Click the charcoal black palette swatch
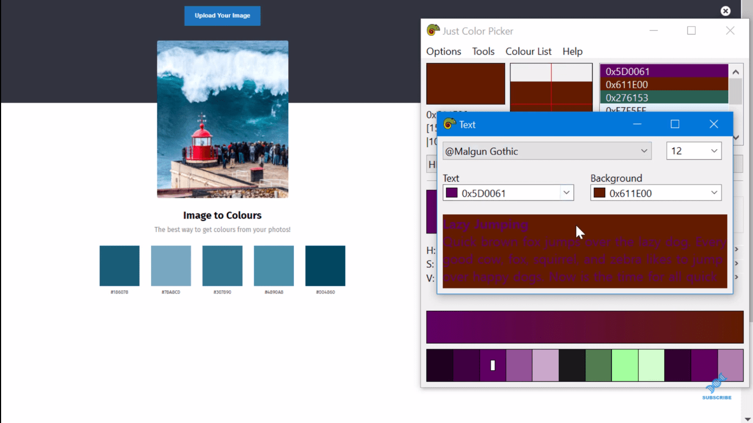Image resolution: width=753 pixels, height=423 pixels. pos(572,365)
